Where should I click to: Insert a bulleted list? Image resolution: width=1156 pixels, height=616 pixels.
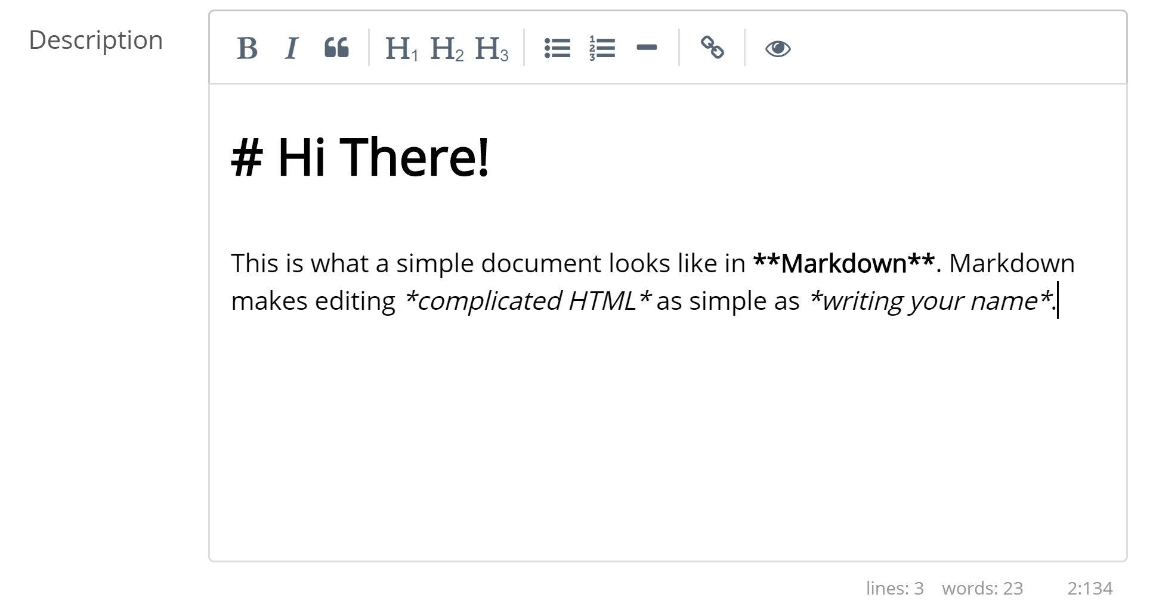click(x=557, y=48)
